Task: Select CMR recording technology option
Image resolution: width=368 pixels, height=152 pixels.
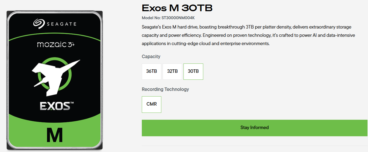Action: pyautogui.click(x=151, y=104)
